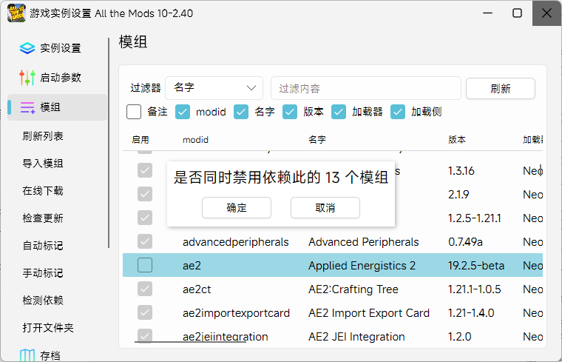The image size is (562, 362).
Task: Open 在线下载 sidebar entry
Action: tap(43, 191)
